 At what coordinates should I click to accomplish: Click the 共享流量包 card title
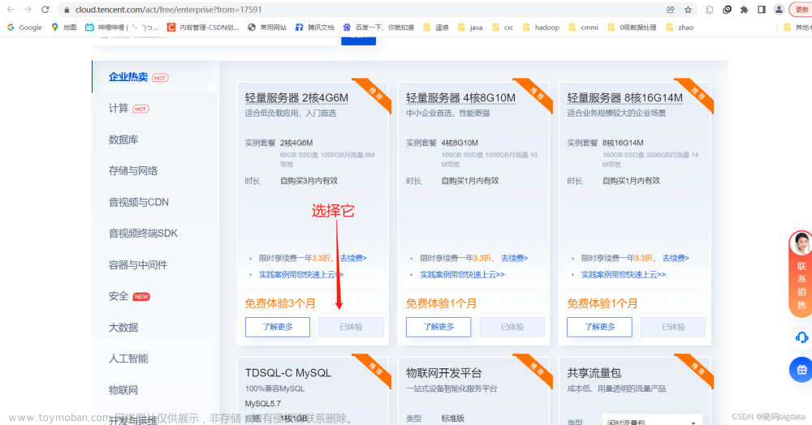pyautogui.click(x=594, y=373)
